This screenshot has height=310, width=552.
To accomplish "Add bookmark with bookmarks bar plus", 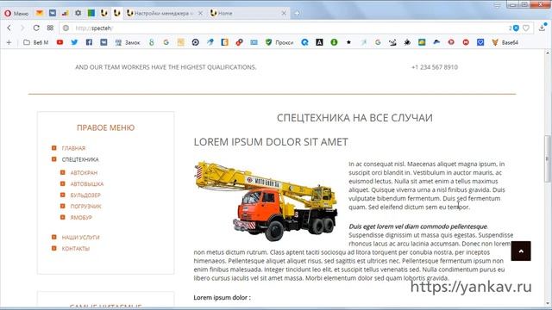I will 9,42.
